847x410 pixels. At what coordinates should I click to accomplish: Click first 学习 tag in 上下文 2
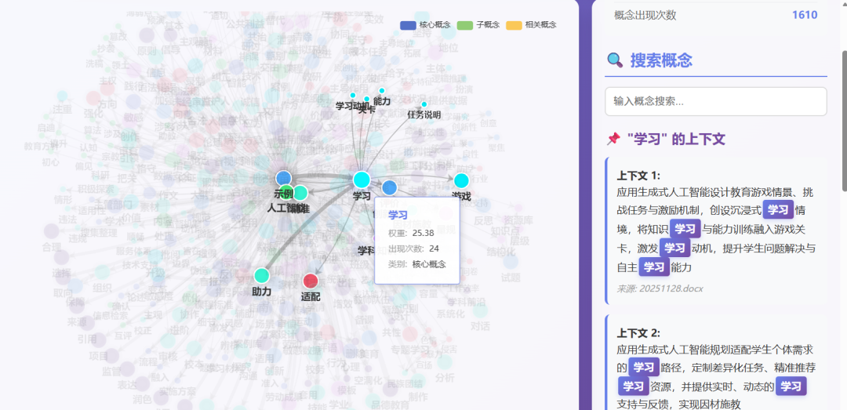point(643,367)
